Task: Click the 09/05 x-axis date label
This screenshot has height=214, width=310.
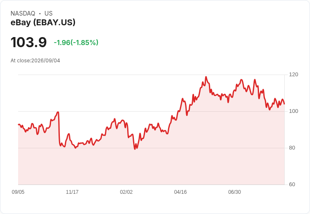Action: pos(18,192)
